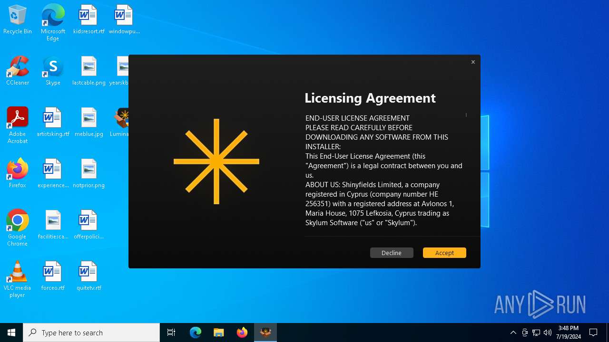Select notprior.png image file
Image resolution: width=609 pixels, height=342 pixels.
pos(88,174)
